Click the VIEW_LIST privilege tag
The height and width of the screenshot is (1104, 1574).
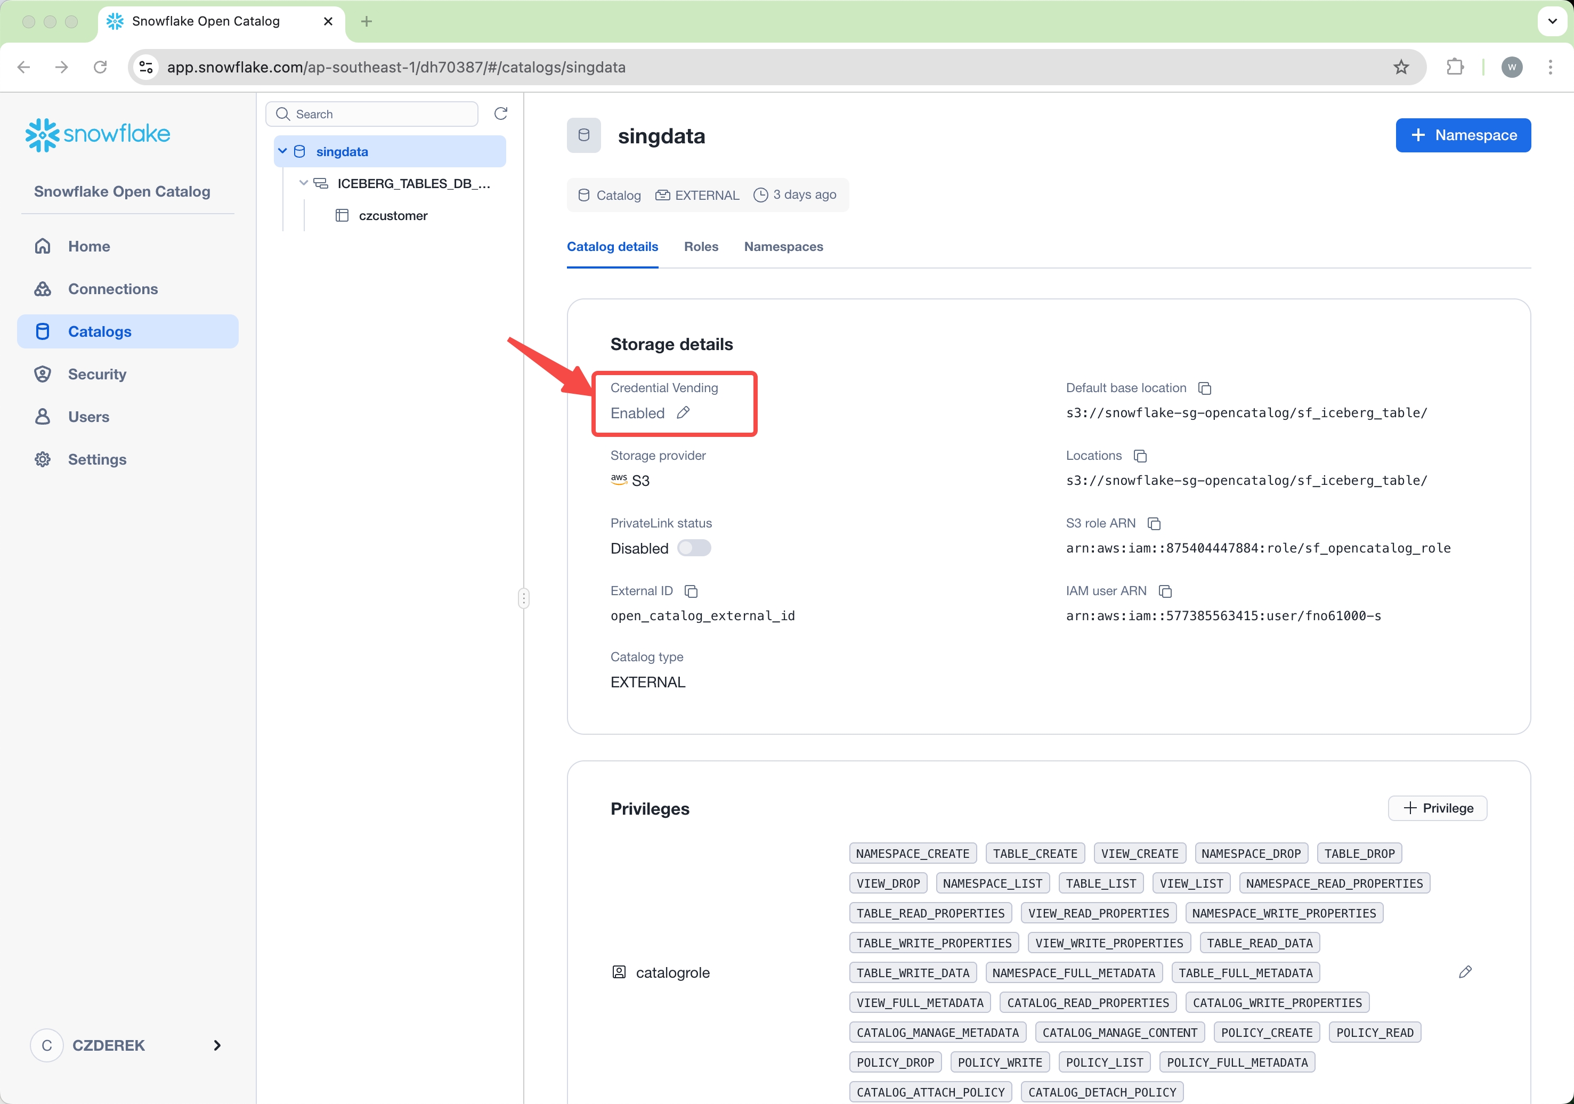(x=1191, y=883)
